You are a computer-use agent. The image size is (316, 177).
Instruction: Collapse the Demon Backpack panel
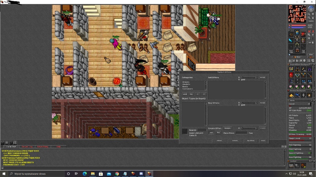[312, 91]
